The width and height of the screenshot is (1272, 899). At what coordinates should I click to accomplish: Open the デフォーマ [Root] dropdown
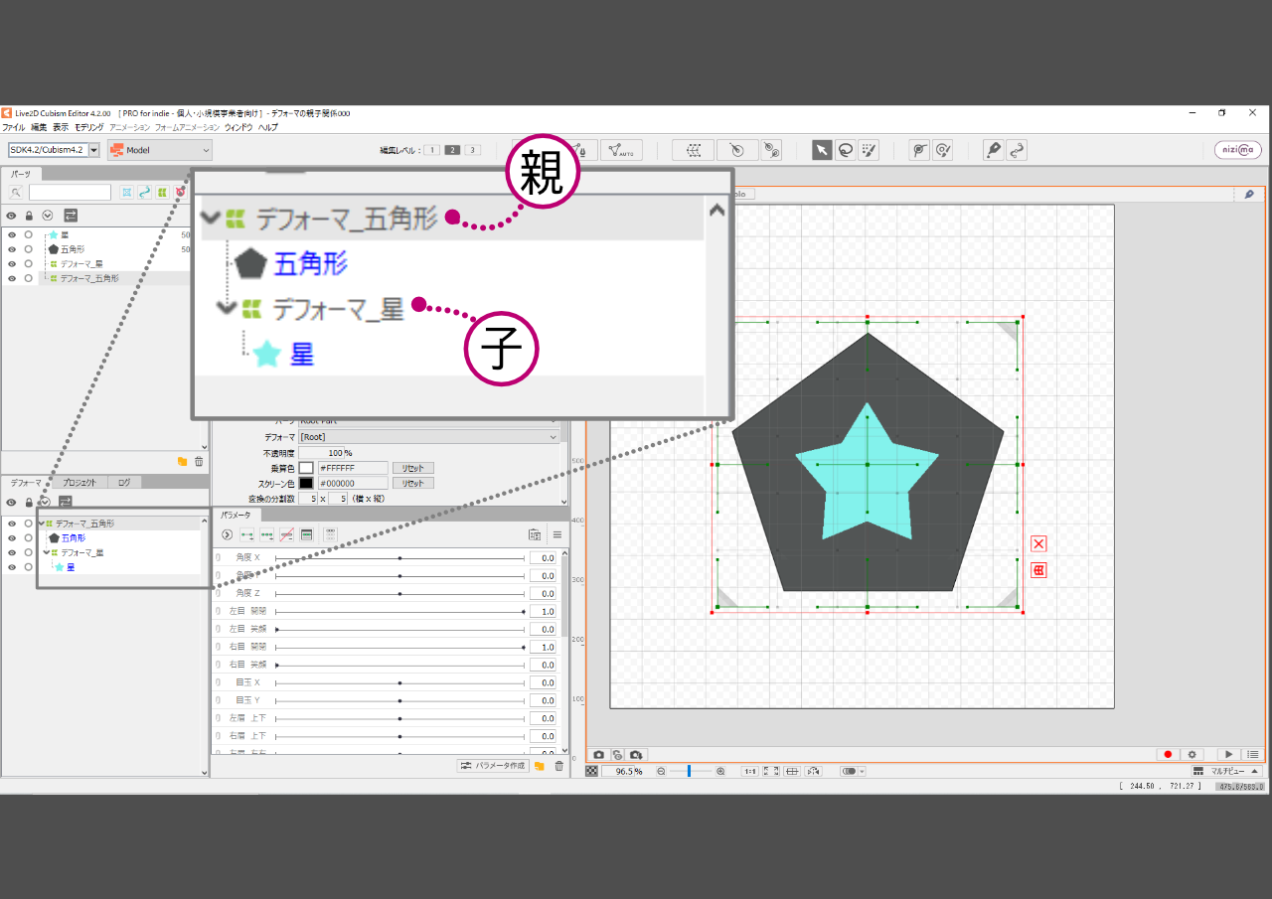pos(429,437)
